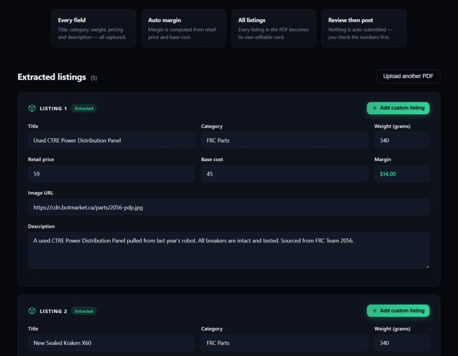Click the Image URL field in Listing 1
Image resolution: width=458 pixels, height=356 pixels.
pos(229,208)
